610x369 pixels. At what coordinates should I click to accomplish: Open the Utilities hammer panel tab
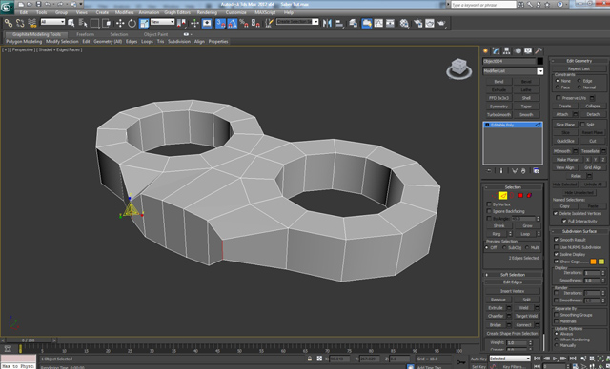pos(539,50)
